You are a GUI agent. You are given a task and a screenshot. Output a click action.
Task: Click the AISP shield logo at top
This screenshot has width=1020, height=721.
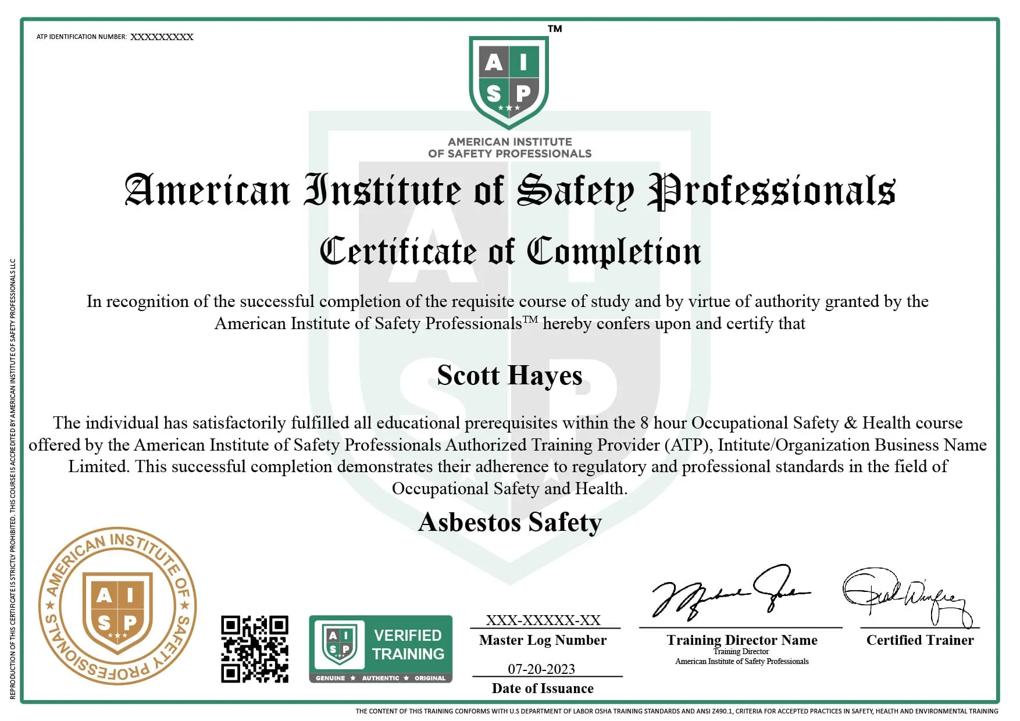point(509,83)
